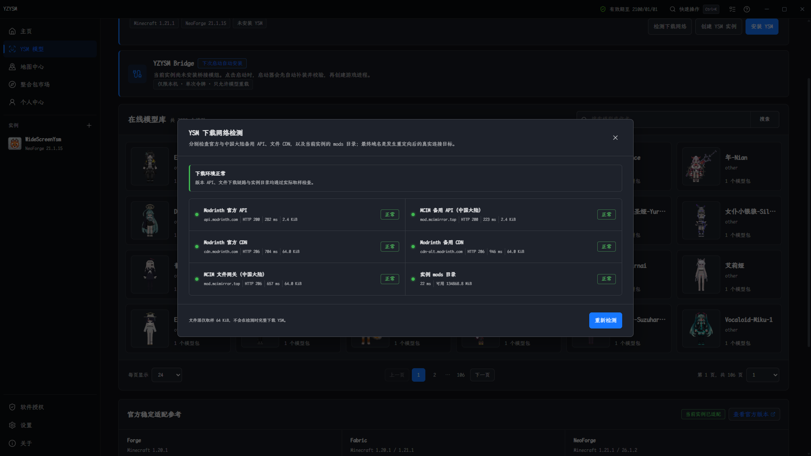
Task: Open the 查看官方版本 link
Action: point(754,414)
